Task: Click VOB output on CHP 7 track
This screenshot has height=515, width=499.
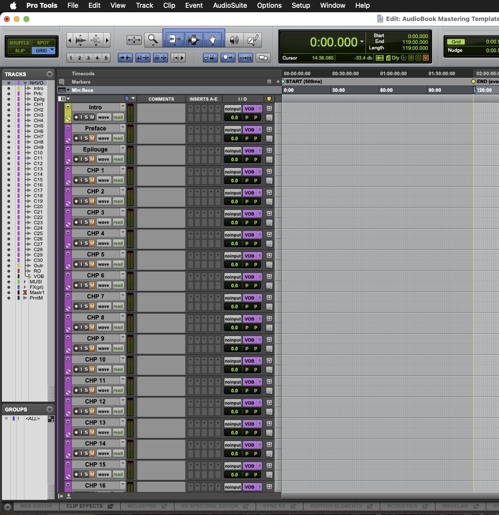Action: 249,298
